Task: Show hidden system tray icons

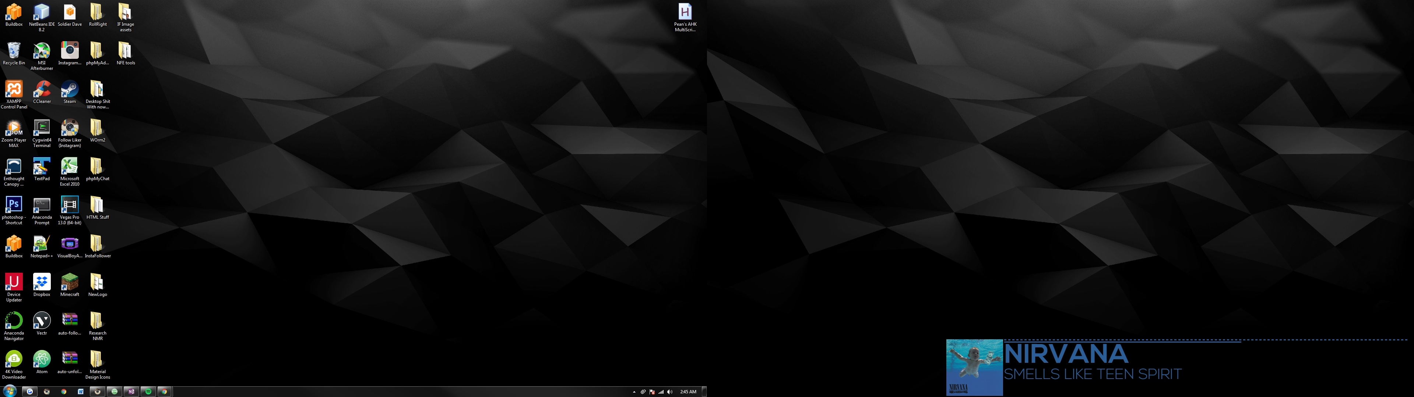Action: (634, 392)
